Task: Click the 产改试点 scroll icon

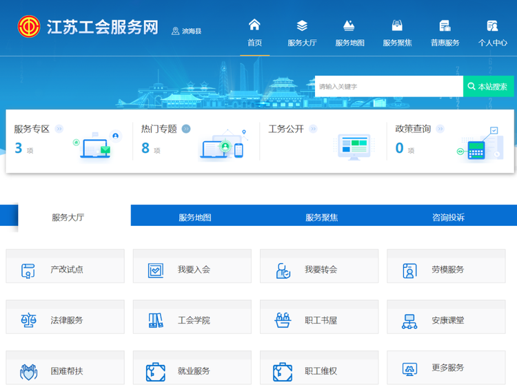Action: [28, 271]
